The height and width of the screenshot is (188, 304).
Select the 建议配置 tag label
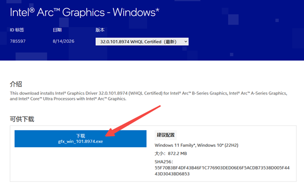[166, 135]
